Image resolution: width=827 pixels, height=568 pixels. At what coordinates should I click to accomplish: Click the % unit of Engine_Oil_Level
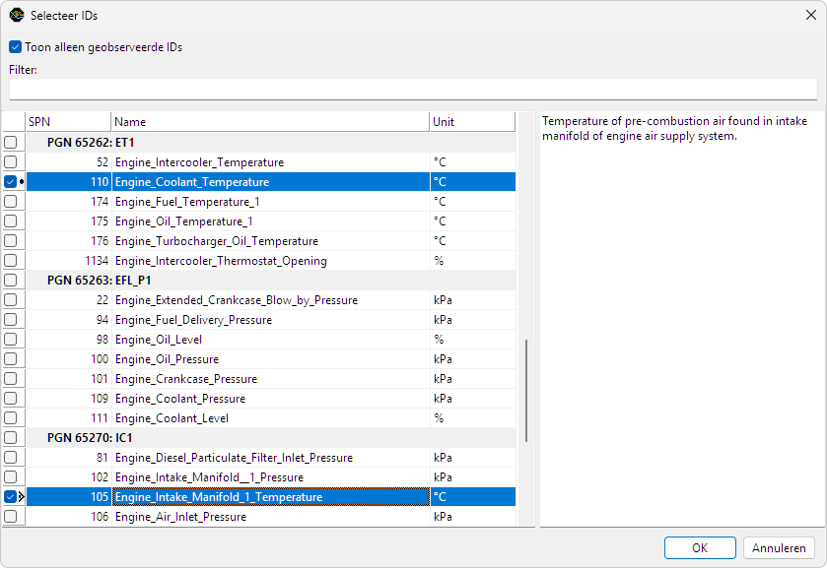tap(439, 340)
